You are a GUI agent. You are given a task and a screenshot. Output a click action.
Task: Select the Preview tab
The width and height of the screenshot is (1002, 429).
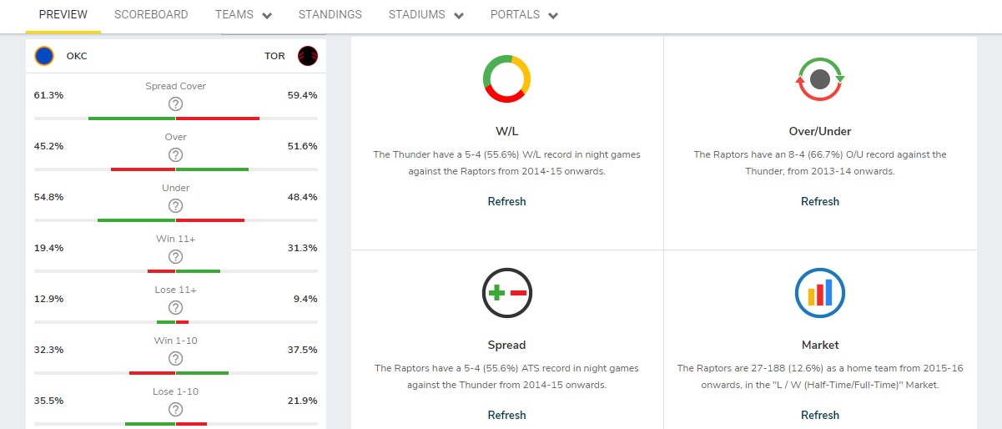point(63,15)
